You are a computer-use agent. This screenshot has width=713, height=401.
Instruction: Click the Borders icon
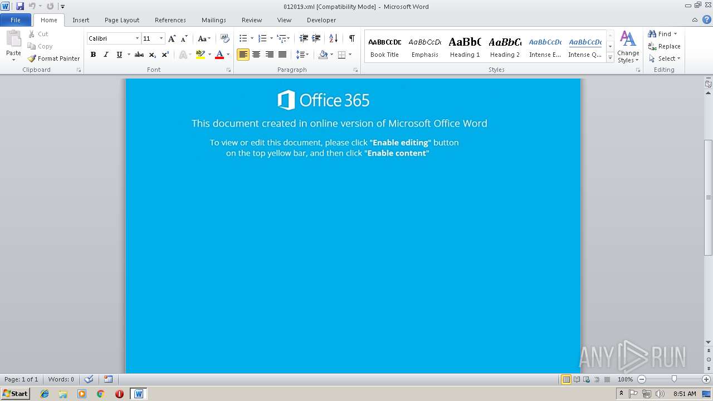pyautogui.click(x=341, y=55)
